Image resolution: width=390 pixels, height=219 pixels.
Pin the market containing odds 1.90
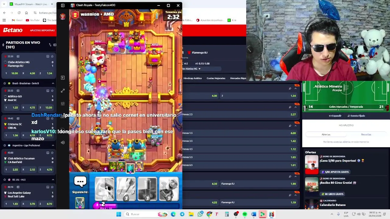pos(290,176)
